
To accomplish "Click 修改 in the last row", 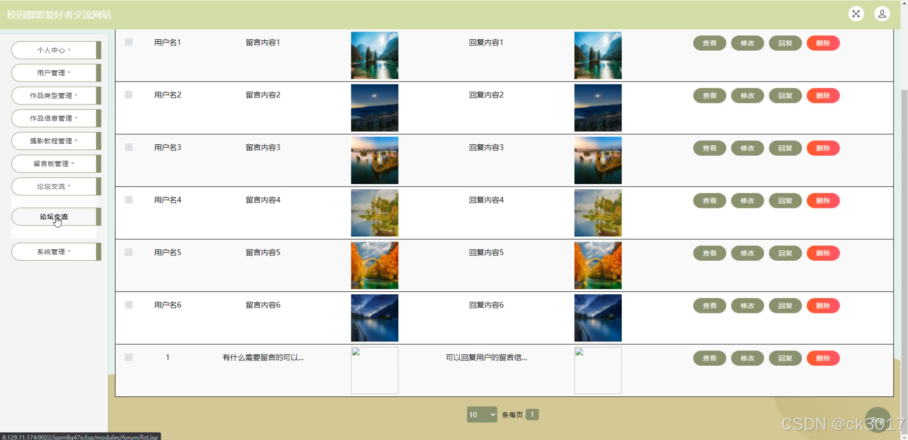I will [747, 358].
